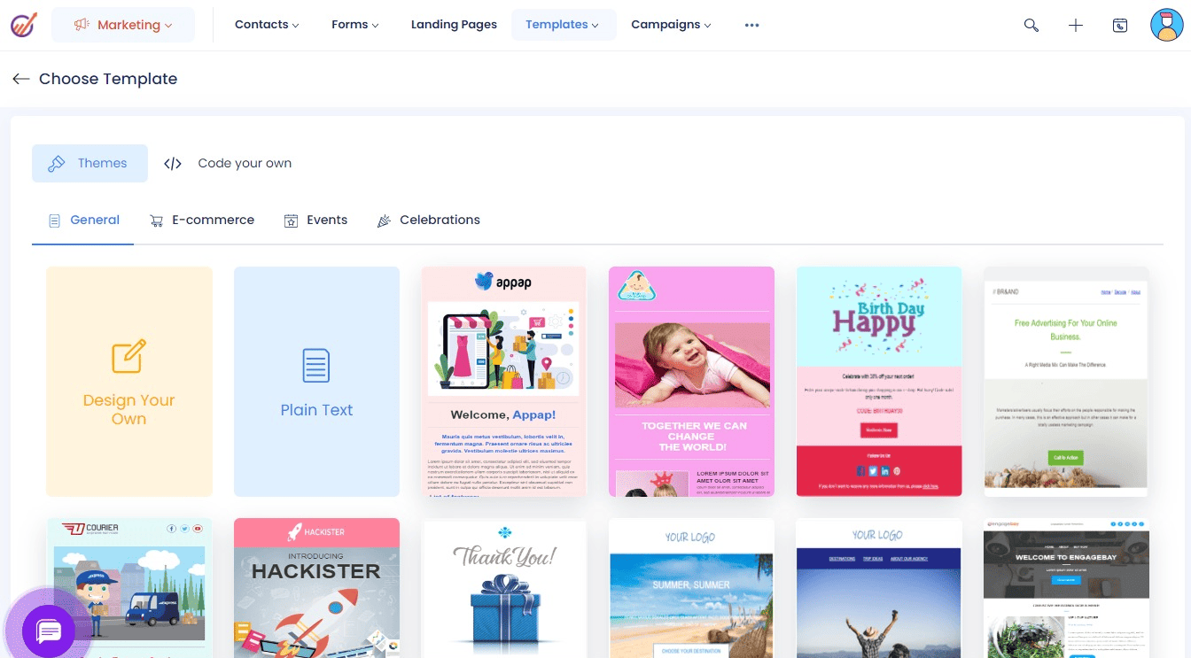Choose the Appap welcome template
Viewport: 1191px width, 658px height.
pyautogui.click(x=503, y=382)
